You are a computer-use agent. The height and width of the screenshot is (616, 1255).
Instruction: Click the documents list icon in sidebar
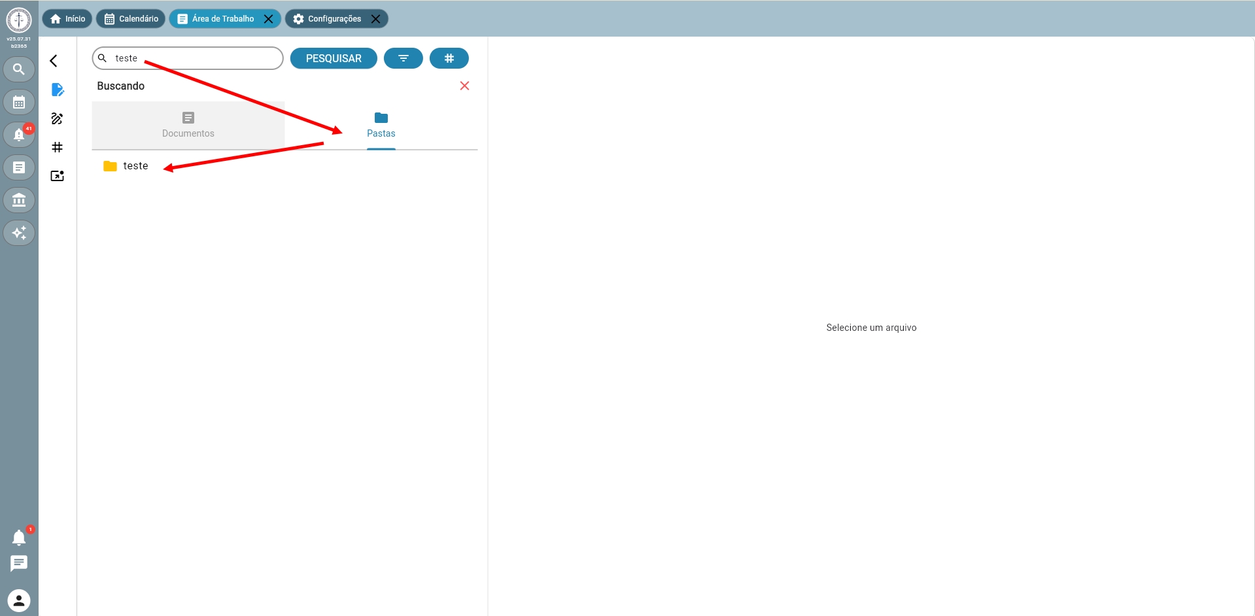19,167
